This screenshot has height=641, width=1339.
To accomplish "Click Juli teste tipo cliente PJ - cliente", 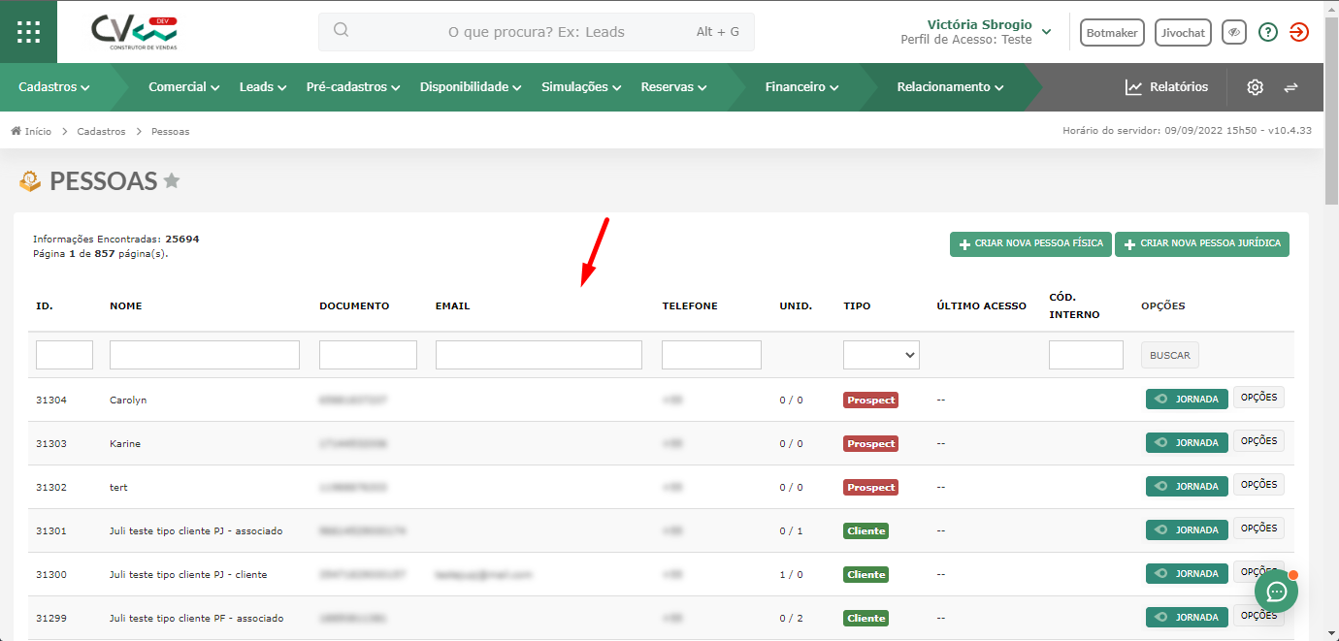I will point(188,574).
